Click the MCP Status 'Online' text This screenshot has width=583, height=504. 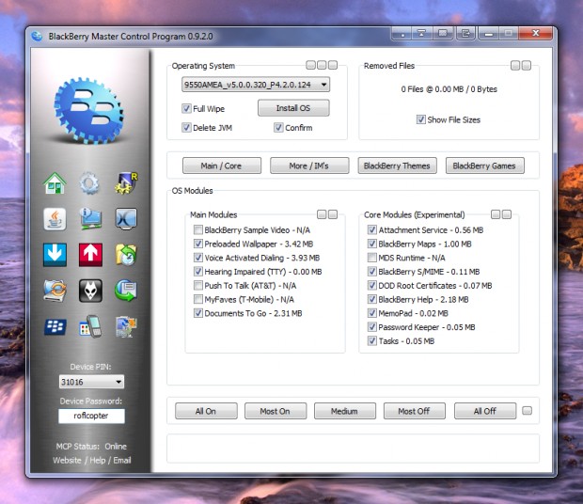(116, 446)
